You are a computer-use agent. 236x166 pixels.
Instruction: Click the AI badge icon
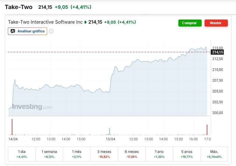click(x=13, y=31)
